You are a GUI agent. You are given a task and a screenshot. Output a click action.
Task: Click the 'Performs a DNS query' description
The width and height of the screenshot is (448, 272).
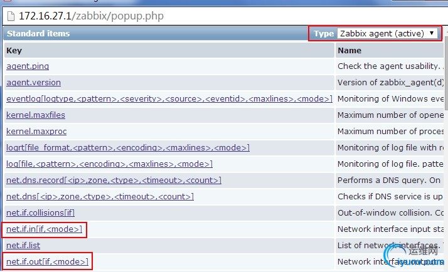pyautogui.click(x=389, y=180)
